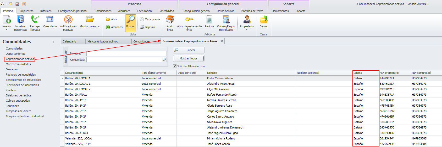Screen dimensions: 442x147
Task: Click the Recibos ribbon icon
Action: tap(209, 20)
